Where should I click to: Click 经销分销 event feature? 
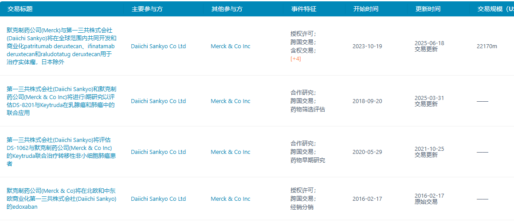click(302, 207)
